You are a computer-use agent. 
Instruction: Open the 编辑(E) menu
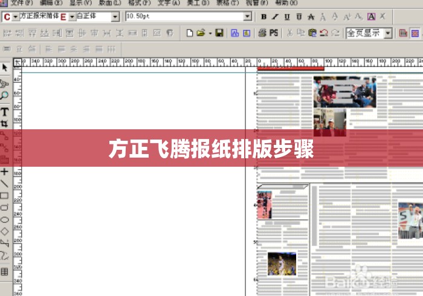coord(51,3)
